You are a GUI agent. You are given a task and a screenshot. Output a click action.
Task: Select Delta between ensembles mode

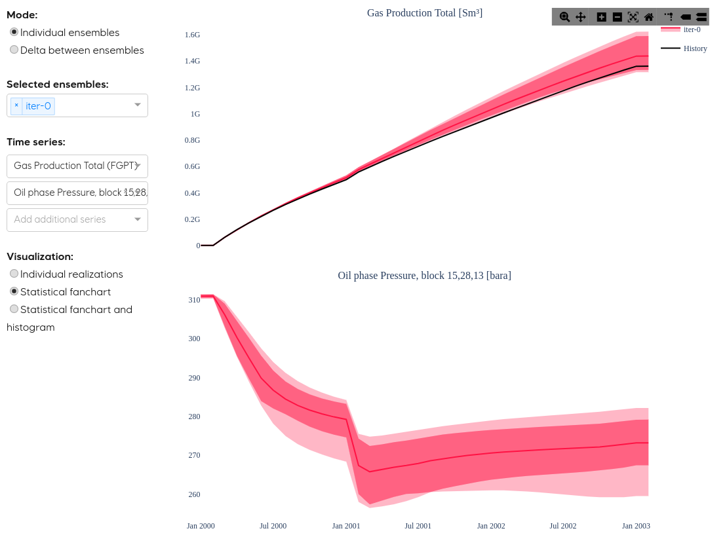click(x=14, y=50)
